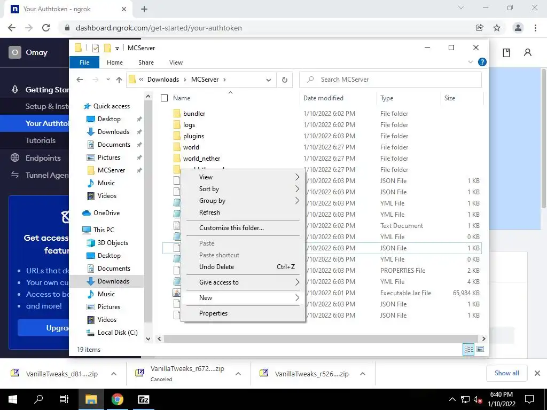The height and width of the screenshot is (410, 547).
Task: Expand Give access to submenu
Action: (x=243, y=282)
